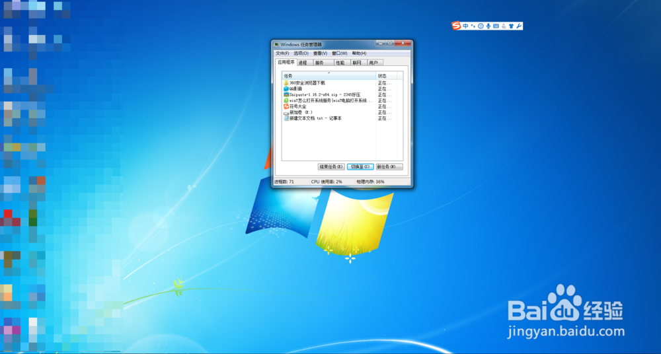Open Sogou skin shirt icon

coord(511,26)
